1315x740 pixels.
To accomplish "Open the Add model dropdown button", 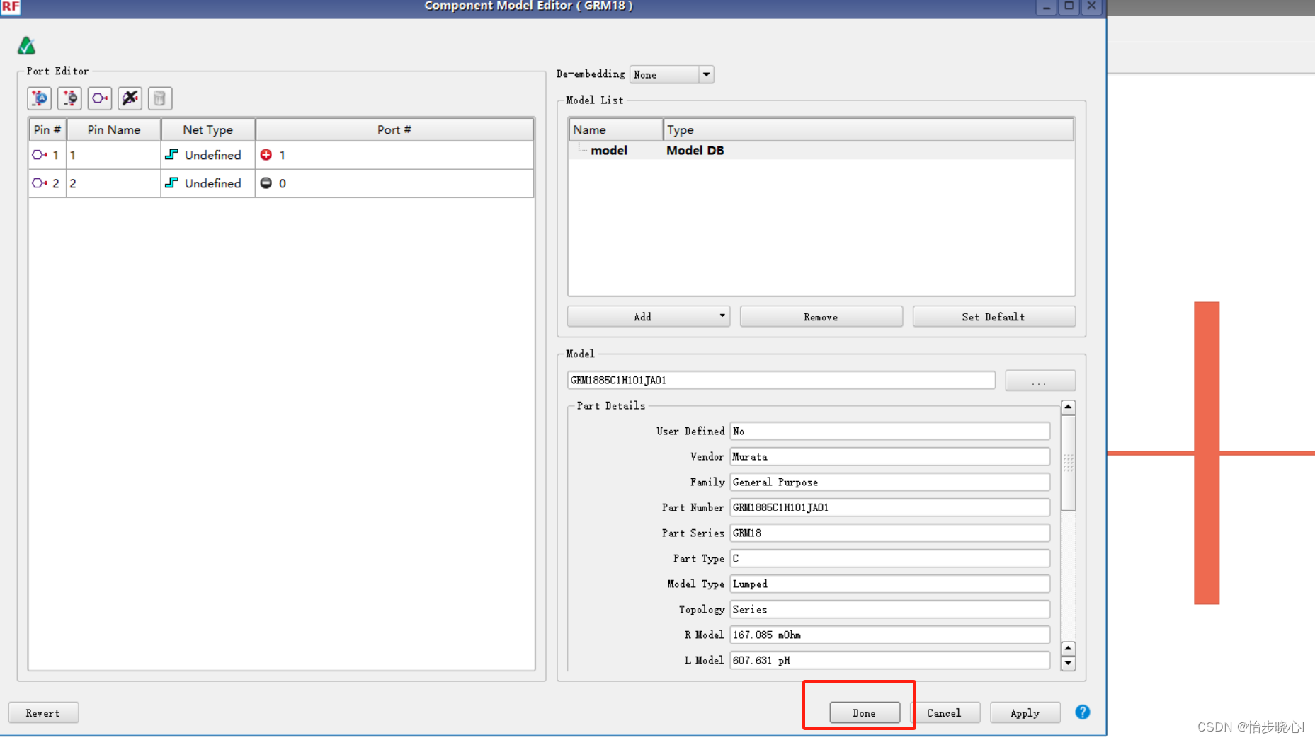I will (x=648, y=316).
